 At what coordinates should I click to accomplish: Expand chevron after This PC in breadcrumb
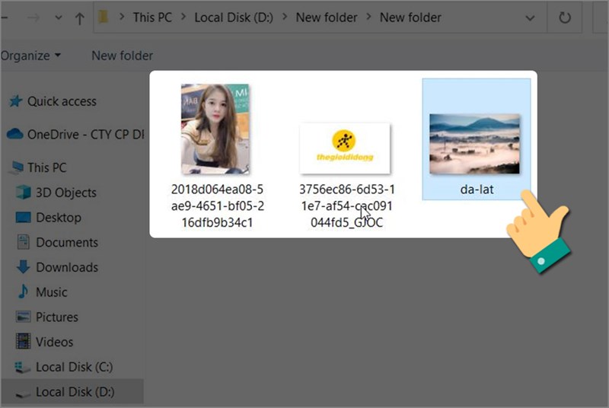pos(183,18)
